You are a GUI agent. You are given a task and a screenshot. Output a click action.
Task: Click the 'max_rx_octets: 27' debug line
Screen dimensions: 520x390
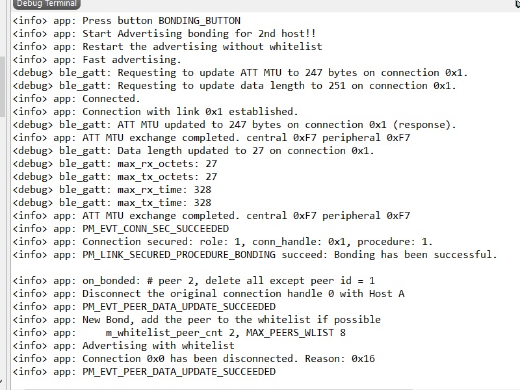coord(115,164)
